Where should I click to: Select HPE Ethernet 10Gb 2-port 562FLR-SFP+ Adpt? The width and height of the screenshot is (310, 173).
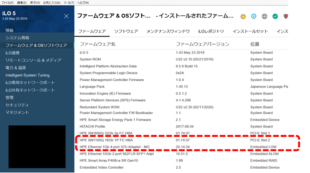(117, 154)
